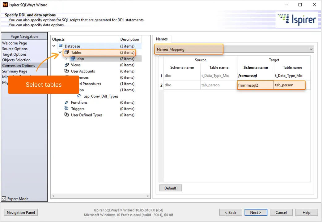Switch to the Names tab
The height and width of the screenshot is (222, 322).
coord(162,39)
